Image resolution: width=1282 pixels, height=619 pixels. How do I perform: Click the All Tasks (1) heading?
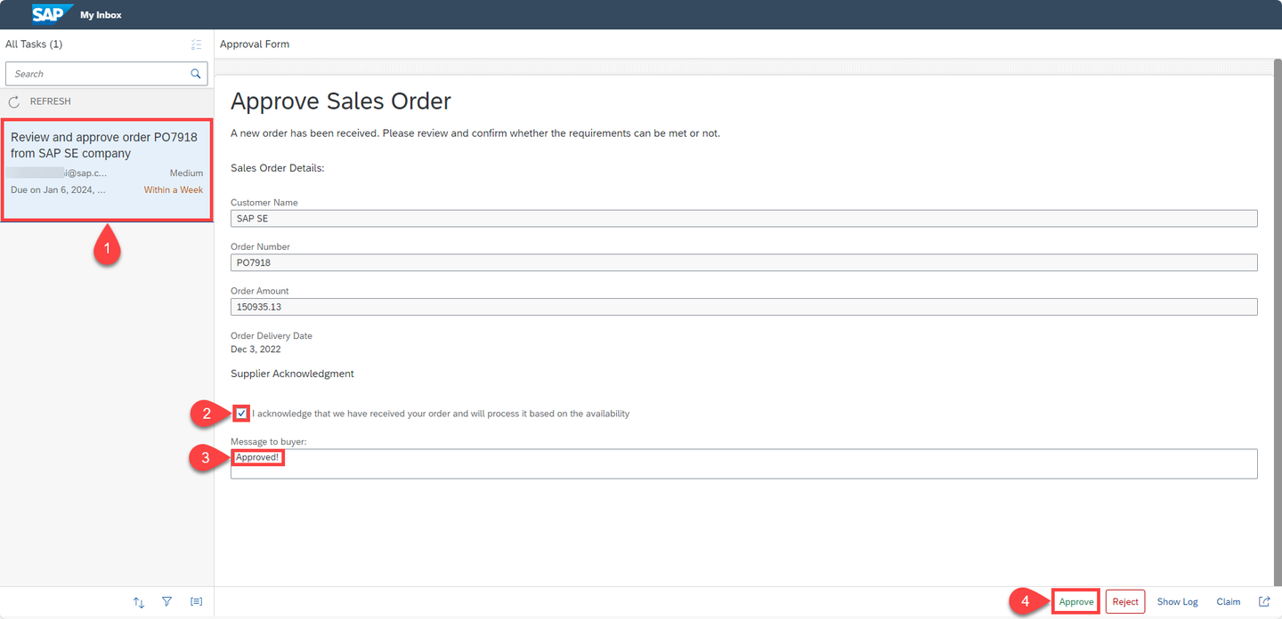point(34,44)
